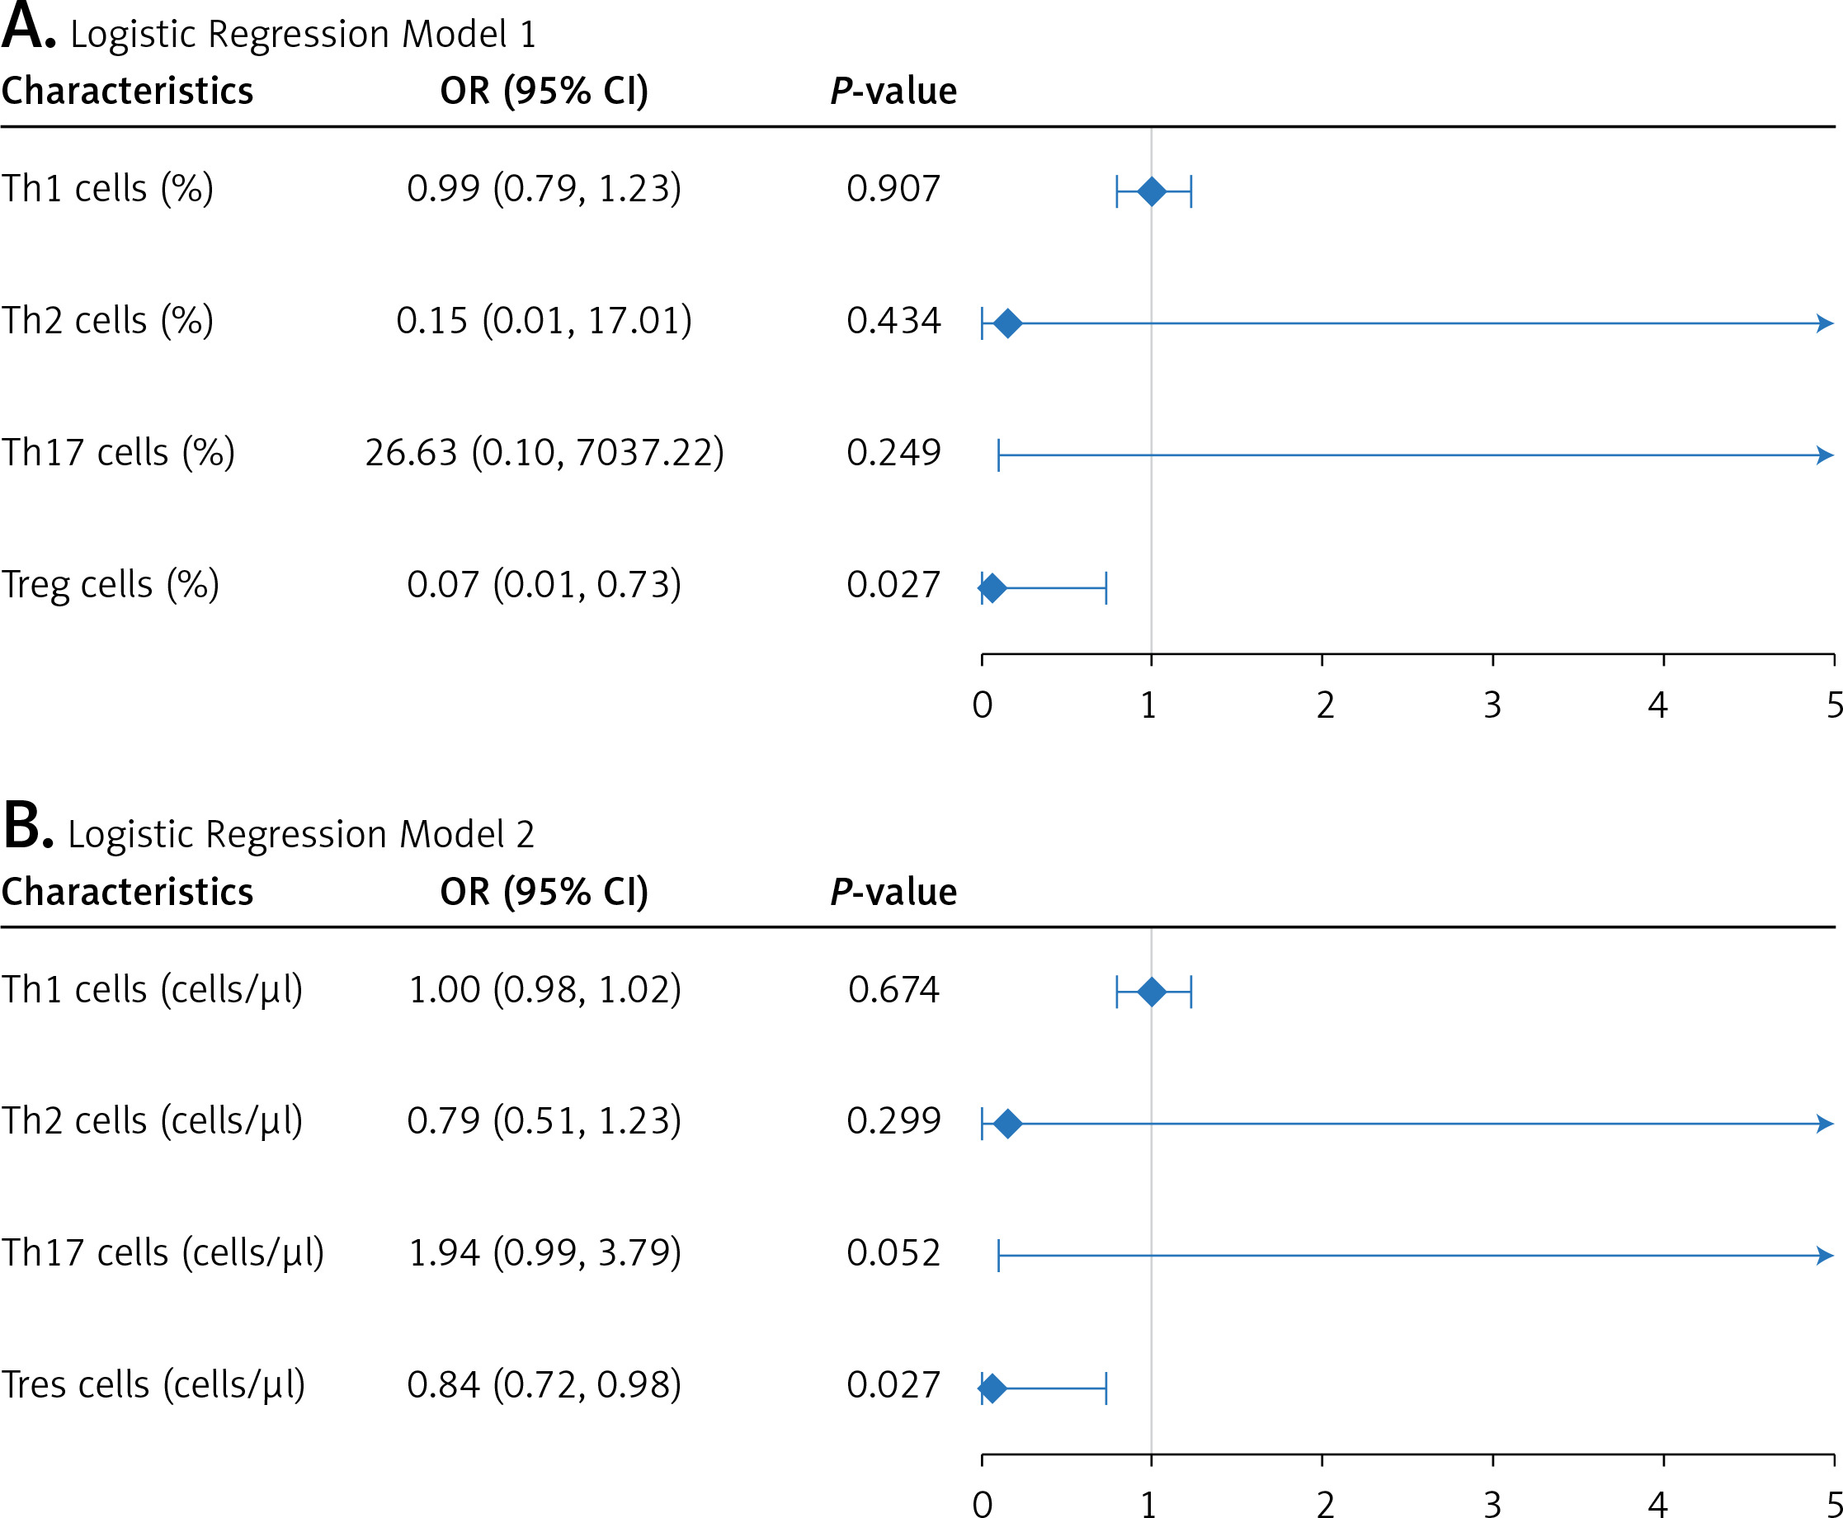Click the "P-value" header in Model 1

(893, 91)
